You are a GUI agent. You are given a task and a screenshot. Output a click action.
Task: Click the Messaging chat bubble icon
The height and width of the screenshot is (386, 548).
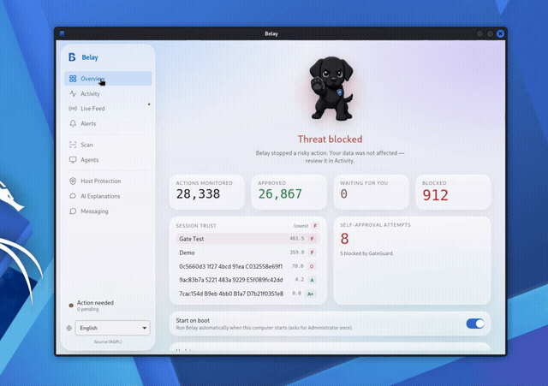click(73, 211)
